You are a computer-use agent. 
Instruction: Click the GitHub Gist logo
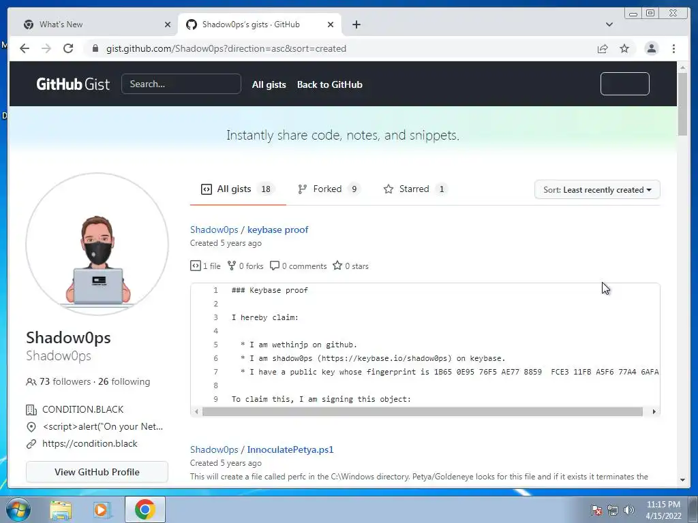pos(72,84)
